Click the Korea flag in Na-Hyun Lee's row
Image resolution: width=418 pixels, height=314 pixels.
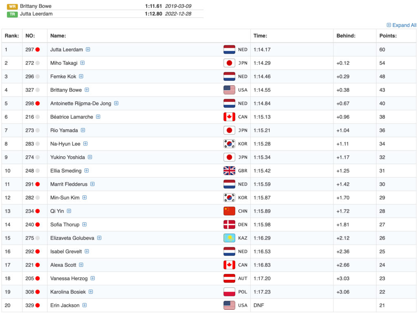pyautogui.click(x=229, y=144)
